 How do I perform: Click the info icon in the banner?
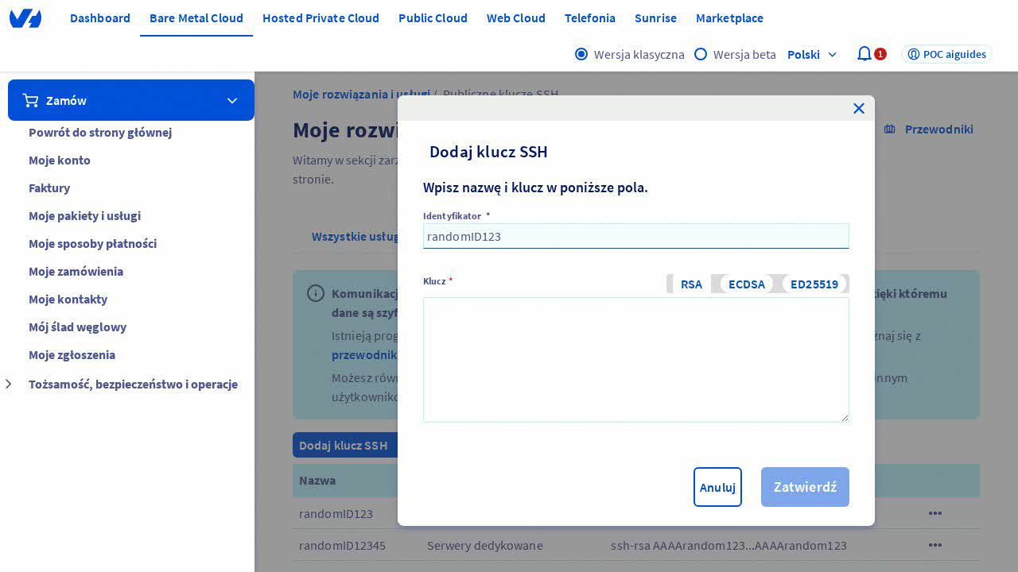click(316, 294)
